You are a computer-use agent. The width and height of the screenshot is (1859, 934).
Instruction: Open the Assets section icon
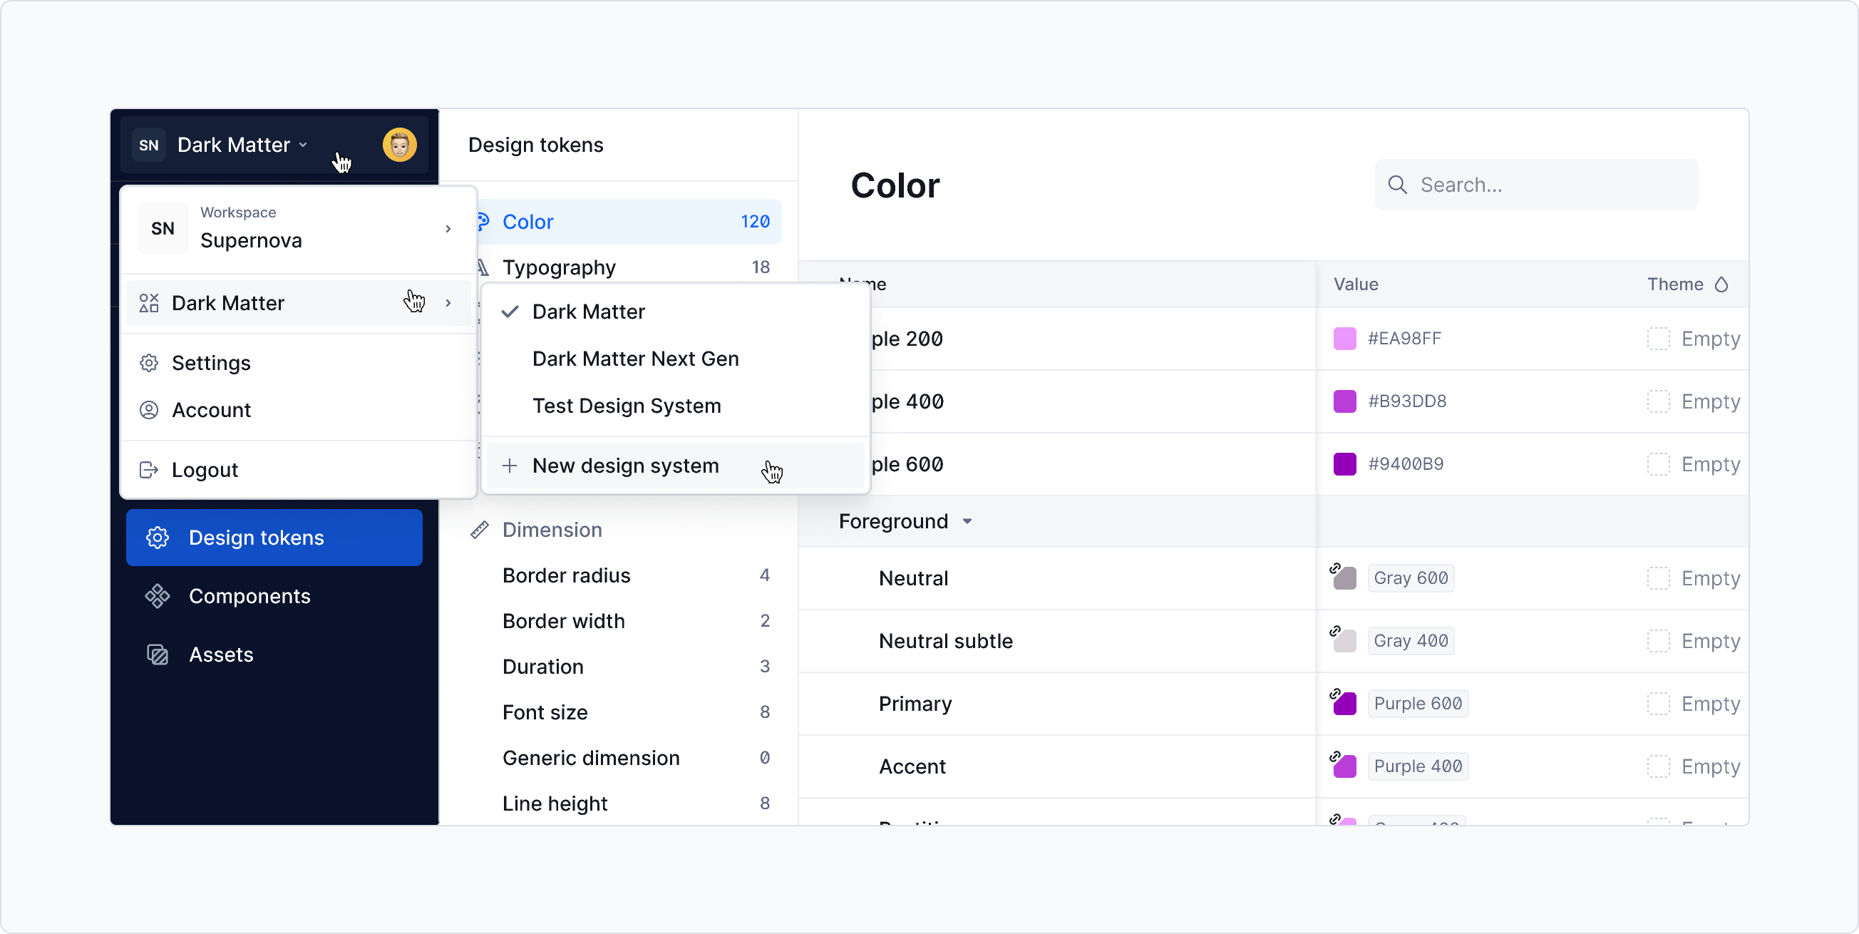(x=158, y=654)
